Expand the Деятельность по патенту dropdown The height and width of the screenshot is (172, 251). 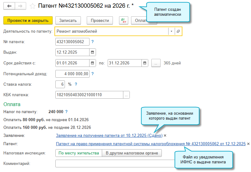pyautogui.click(x=171, y=31)
